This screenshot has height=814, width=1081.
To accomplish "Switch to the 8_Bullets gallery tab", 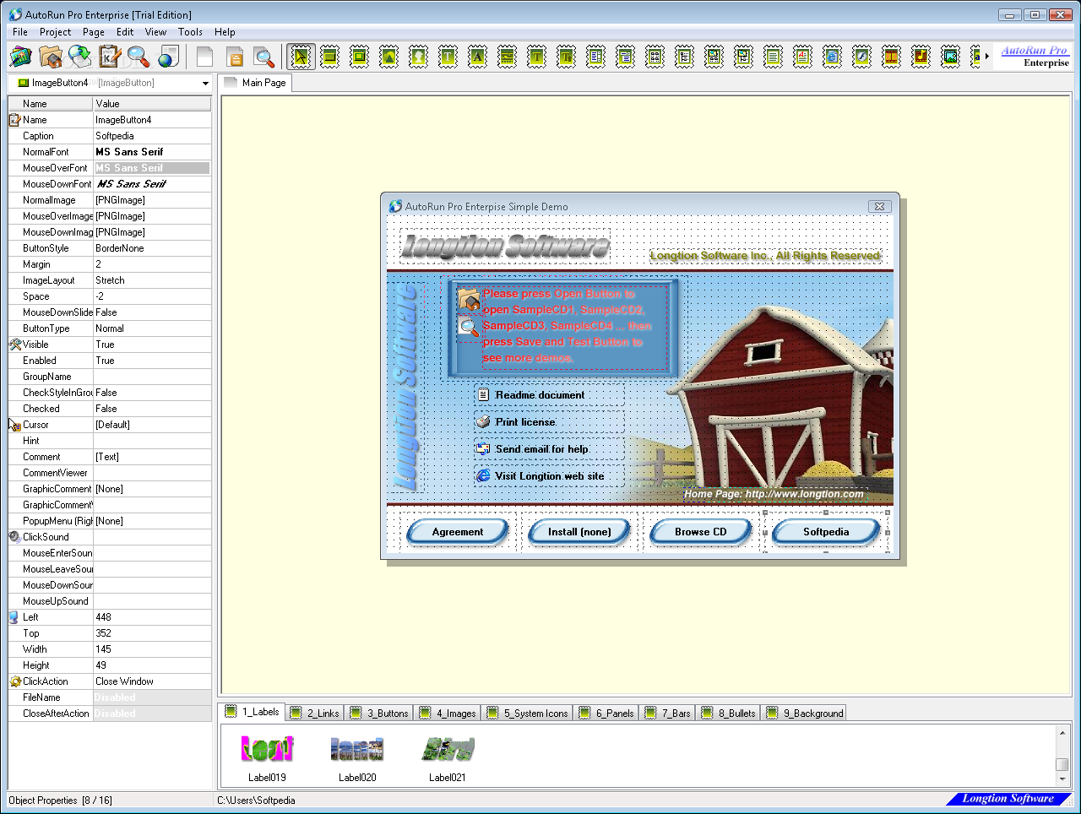I will click(729, 714).
